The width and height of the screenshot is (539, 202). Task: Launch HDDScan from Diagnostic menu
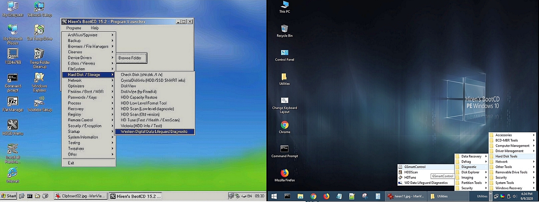coord(426,172)
